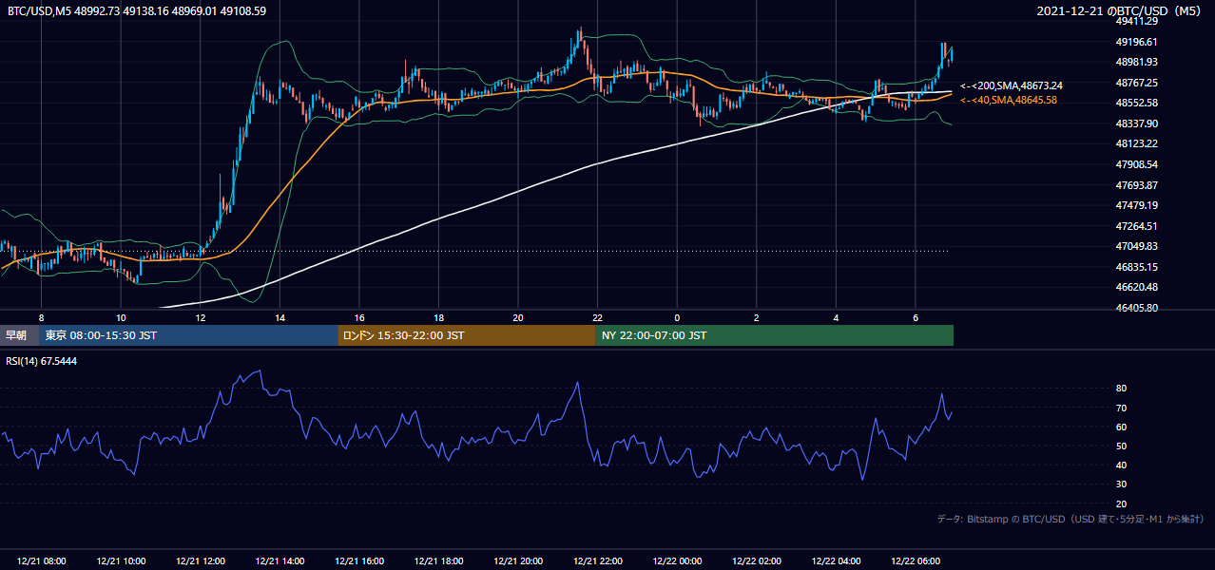1215x570 pixels.
Task: Click RSI axis level 30
Action: point(1122,484)
